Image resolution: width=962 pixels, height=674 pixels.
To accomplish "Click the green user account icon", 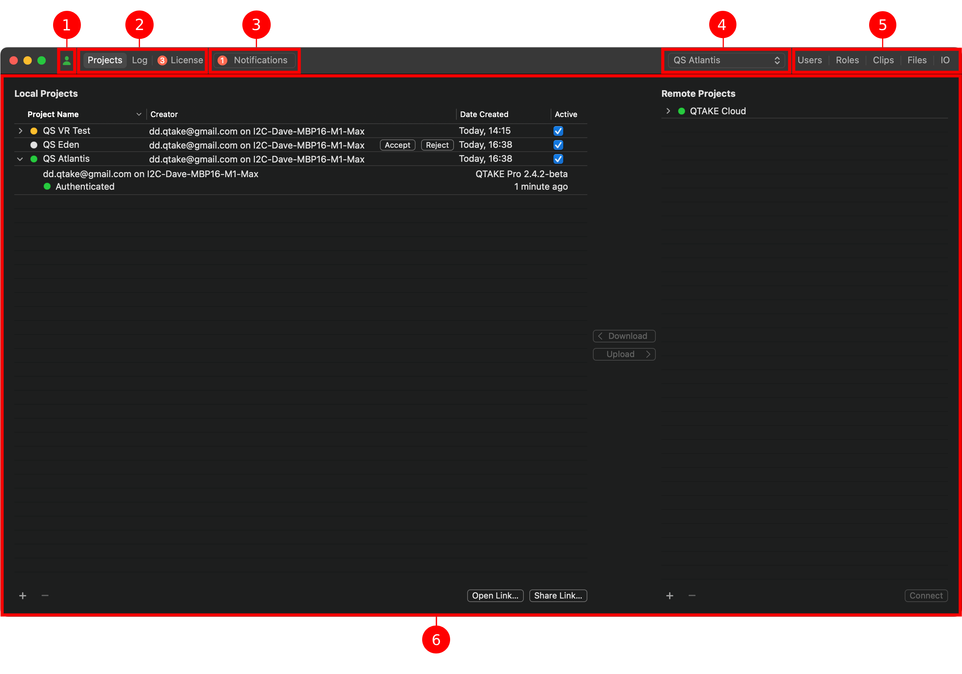I will [x=67, y=61].
